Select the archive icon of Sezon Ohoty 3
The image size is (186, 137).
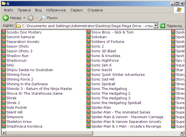[4, 51]
